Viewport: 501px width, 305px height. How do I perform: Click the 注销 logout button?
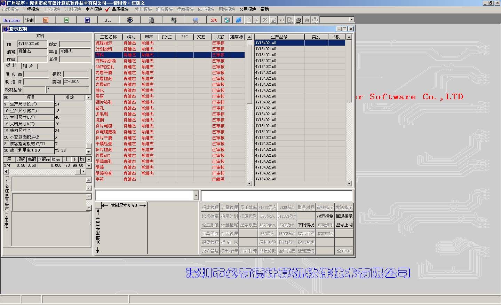(30, 20)
